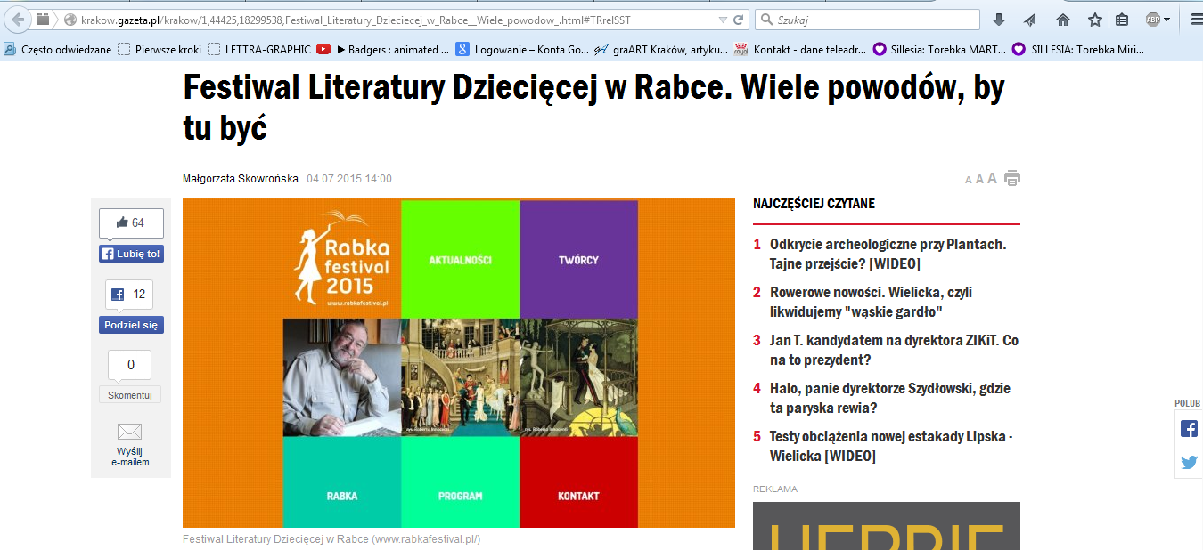Click the Rabka festival 2015 logo
Screen dimensions: 1203x550
pyautogui.click(x=343, y=259)
